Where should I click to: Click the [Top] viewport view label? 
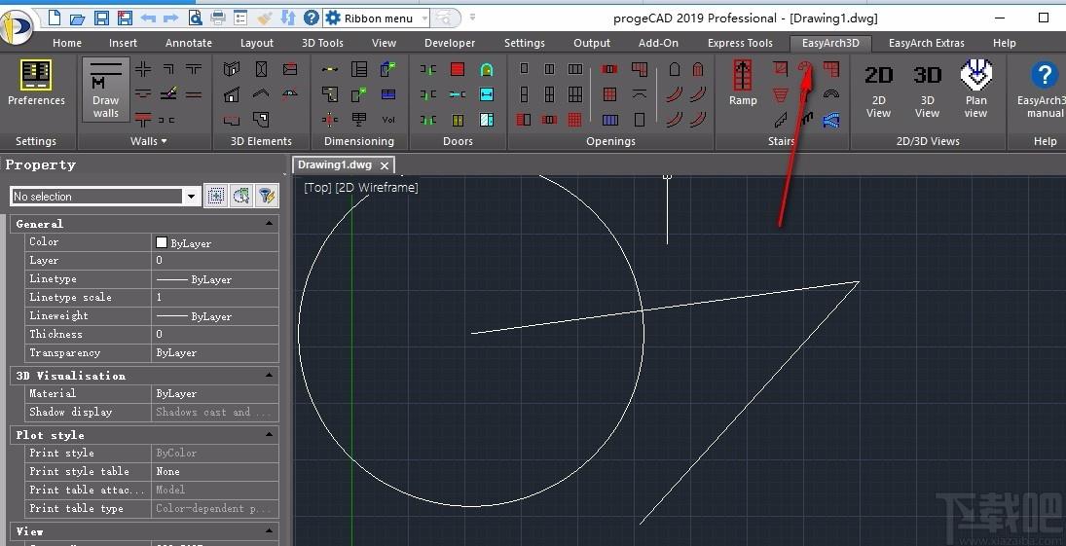[317, 187]
